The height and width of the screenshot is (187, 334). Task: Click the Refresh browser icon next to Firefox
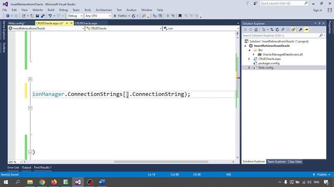tap(134, 16)
